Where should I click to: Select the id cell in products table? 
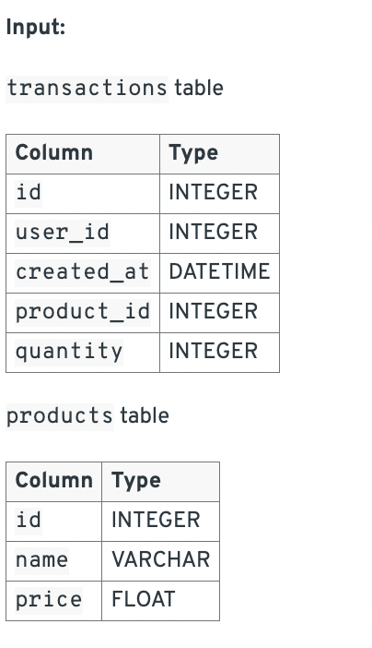click(29, 521)
